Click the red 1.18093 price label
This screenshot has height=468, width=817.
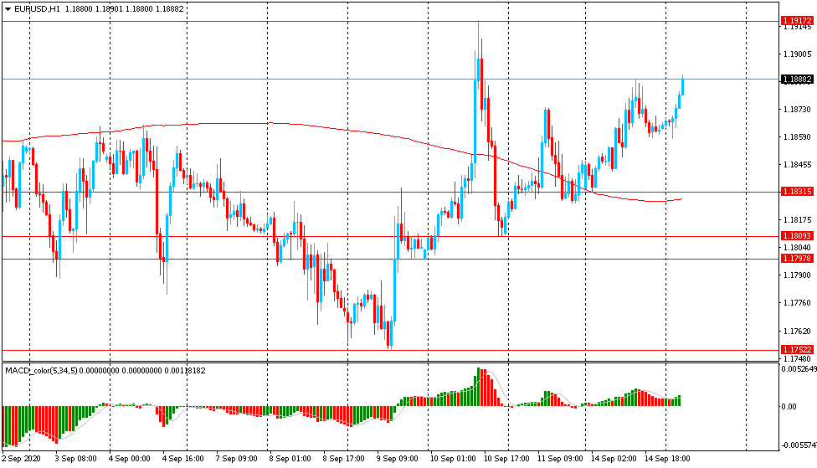(796, 236)
